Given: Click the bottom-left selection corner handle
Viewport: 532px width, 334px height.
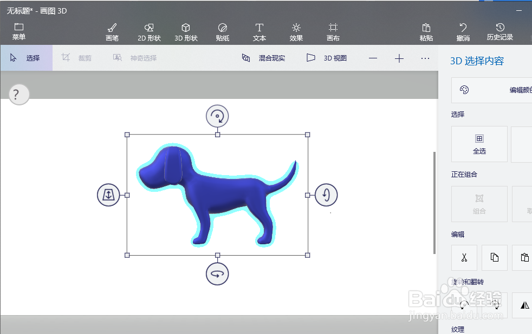Looking at the screenshot, I should [127, 255].
